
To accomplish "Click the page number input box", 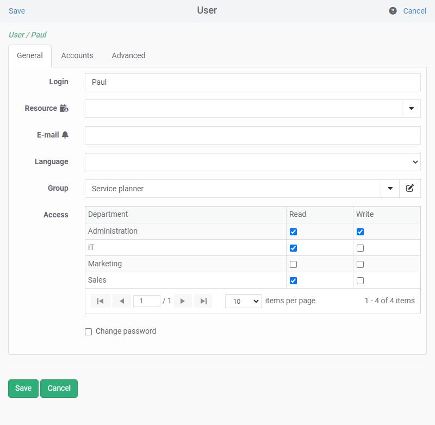I will [147, 301].
